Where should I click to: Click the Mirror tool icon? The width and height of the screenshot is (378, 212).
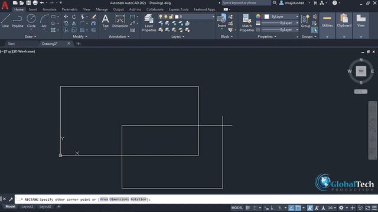(x=74, y=24)
